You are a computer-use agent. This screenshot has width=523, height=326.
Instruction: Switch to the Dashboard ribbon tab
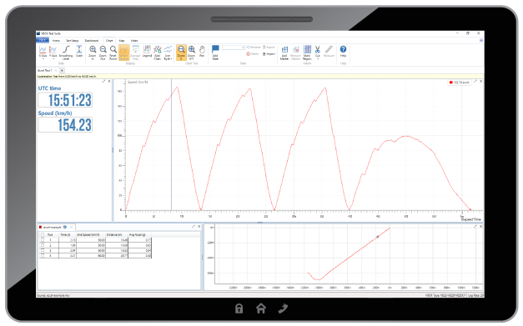pyautogui.click(x=92, y=41)
